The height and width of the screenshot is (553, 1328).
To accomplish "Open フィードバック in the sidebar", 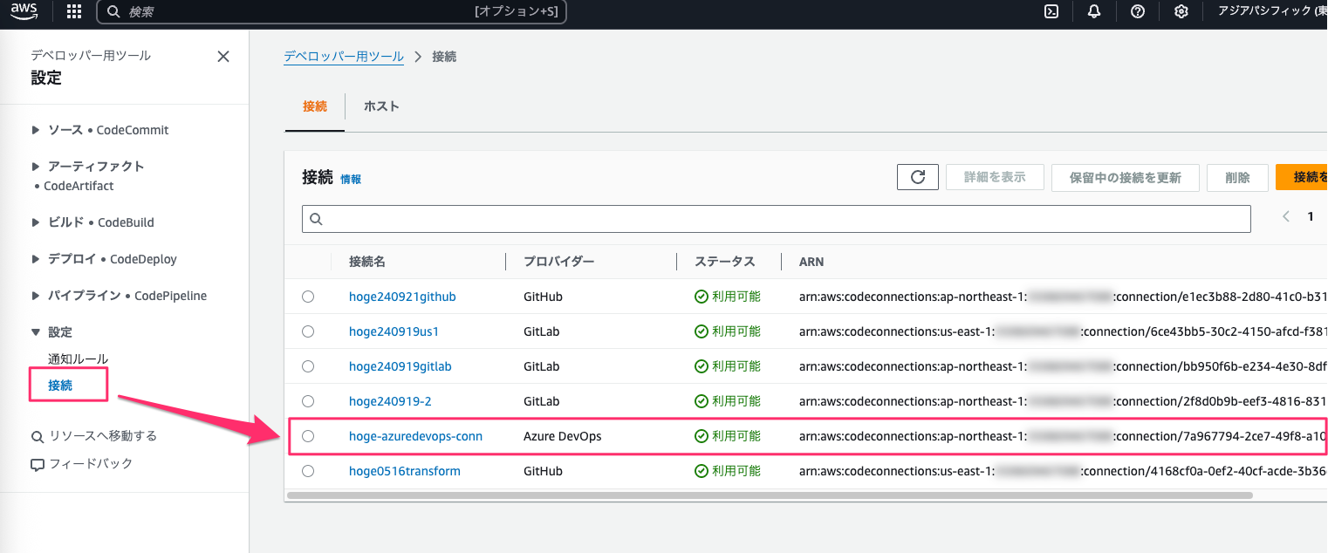I will click(x=91, y=464).
